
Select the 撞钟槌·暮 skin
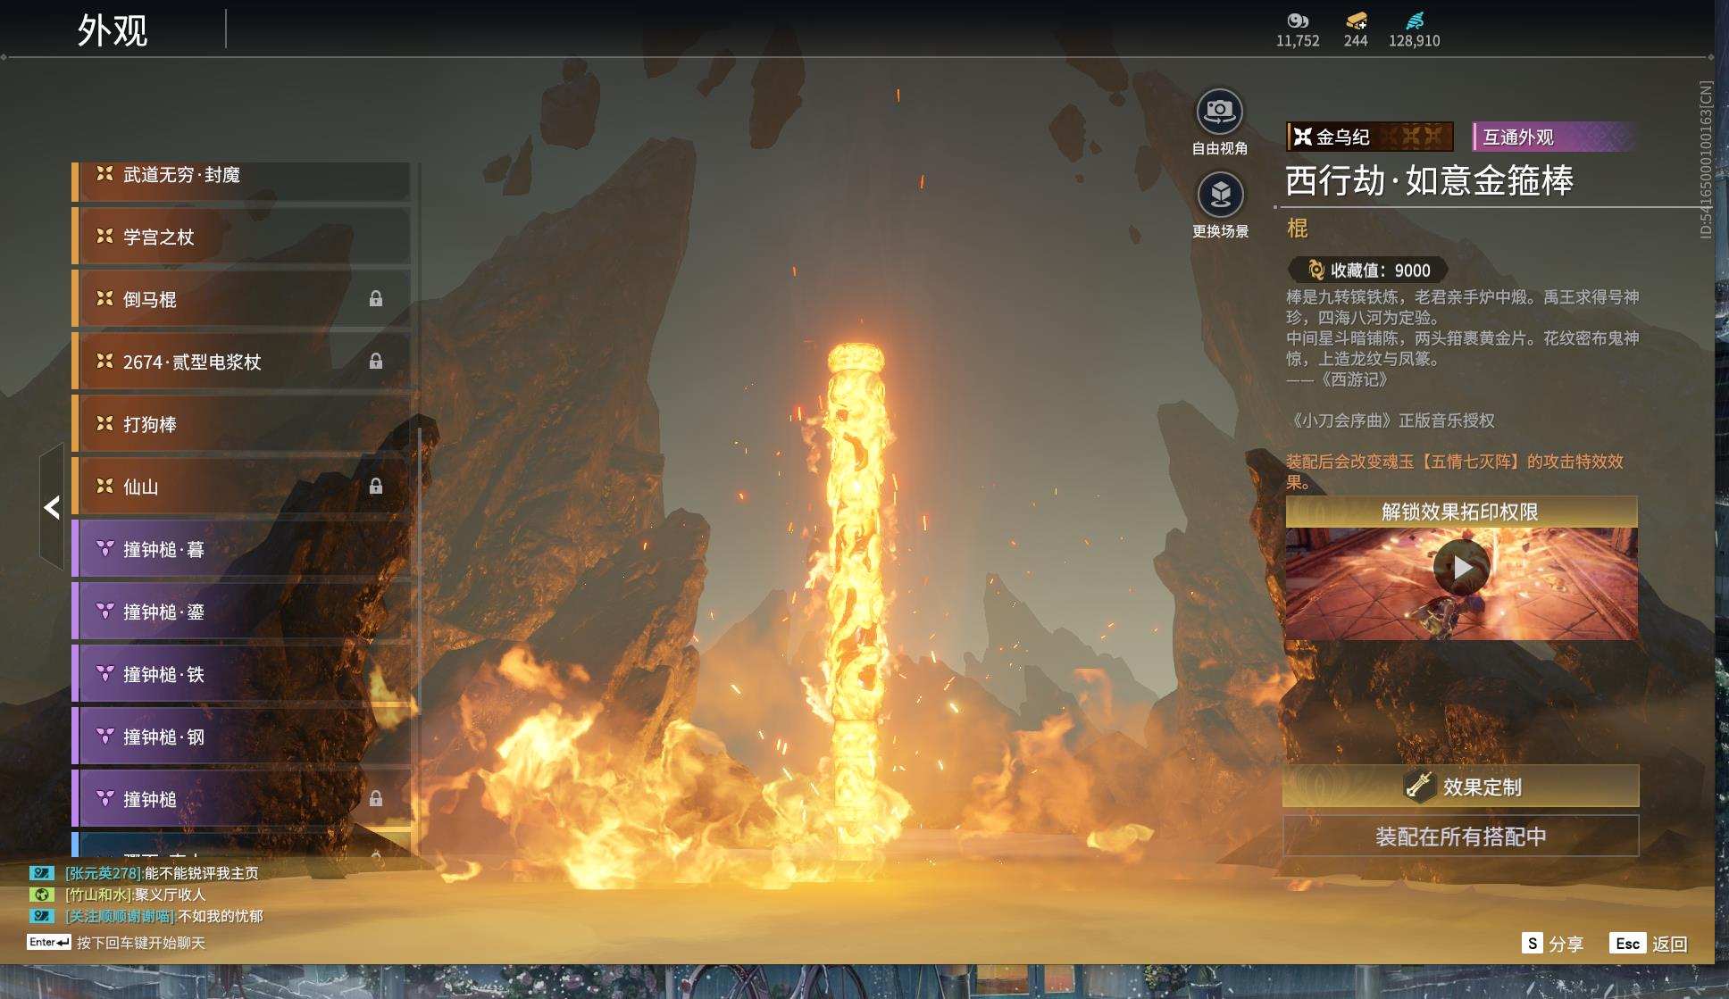coord(241,549)
